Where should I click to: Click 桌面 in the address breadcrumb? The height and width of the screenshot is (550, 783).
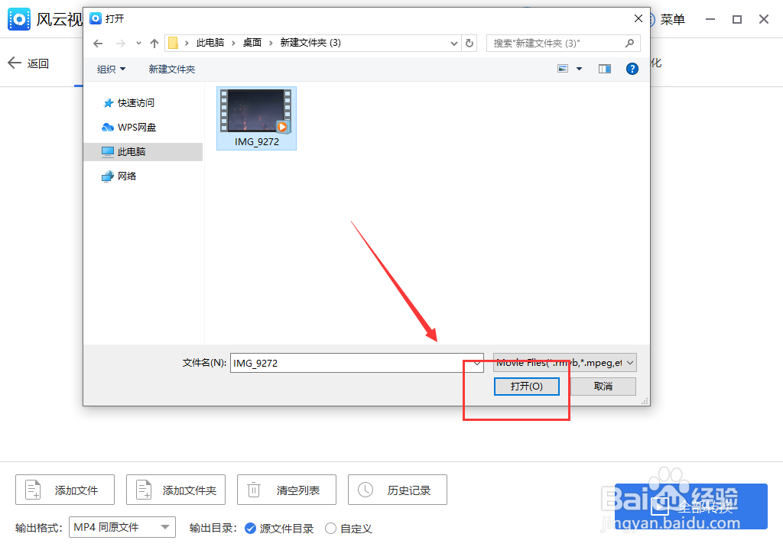click(x=252, y=43)
